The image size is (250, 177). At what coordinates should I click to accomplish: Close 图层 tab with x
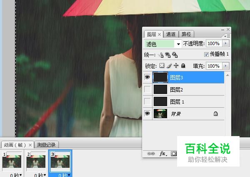click(x=159, y=34)
